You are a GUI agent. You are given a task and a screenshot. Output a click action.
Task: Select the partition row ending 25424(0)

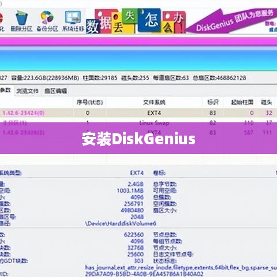click(x=138, y=113)
